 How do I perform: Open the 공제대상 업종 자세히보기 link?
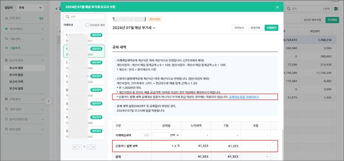(244, 97)
